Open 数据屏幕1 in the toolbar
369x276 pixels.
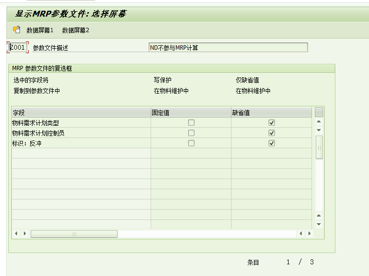pyautogui.click(x=39, y=30)
